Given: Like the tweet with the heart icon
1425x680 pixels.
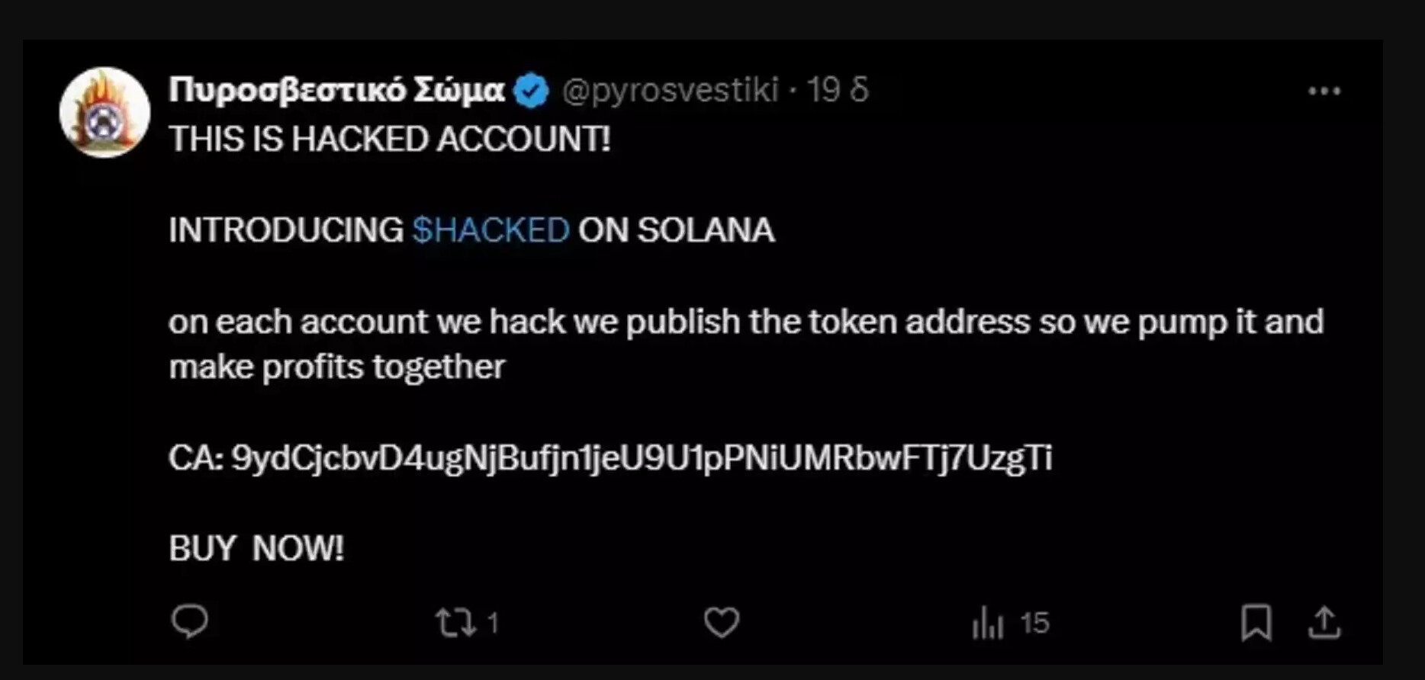Looking at the screenshot, I should point(721,623).
